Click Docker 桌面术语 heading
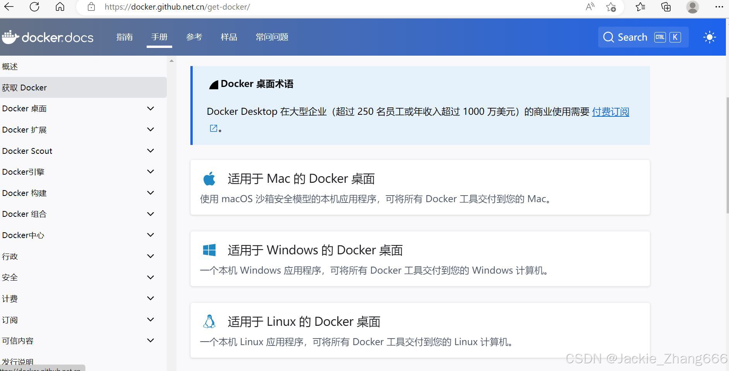 (x=257, y=84)
